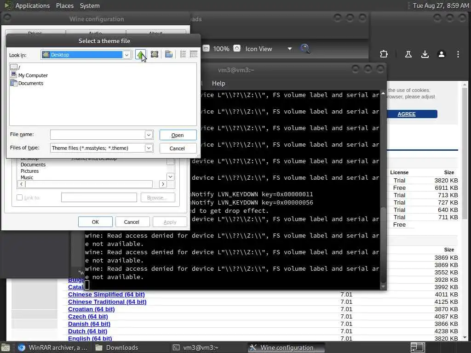Click OK in Wine configuration
The height and width of the screenshot is (353, 471).
point(95,222)
